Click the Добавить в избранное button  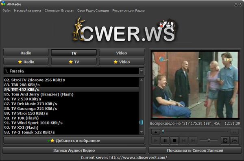74,141
